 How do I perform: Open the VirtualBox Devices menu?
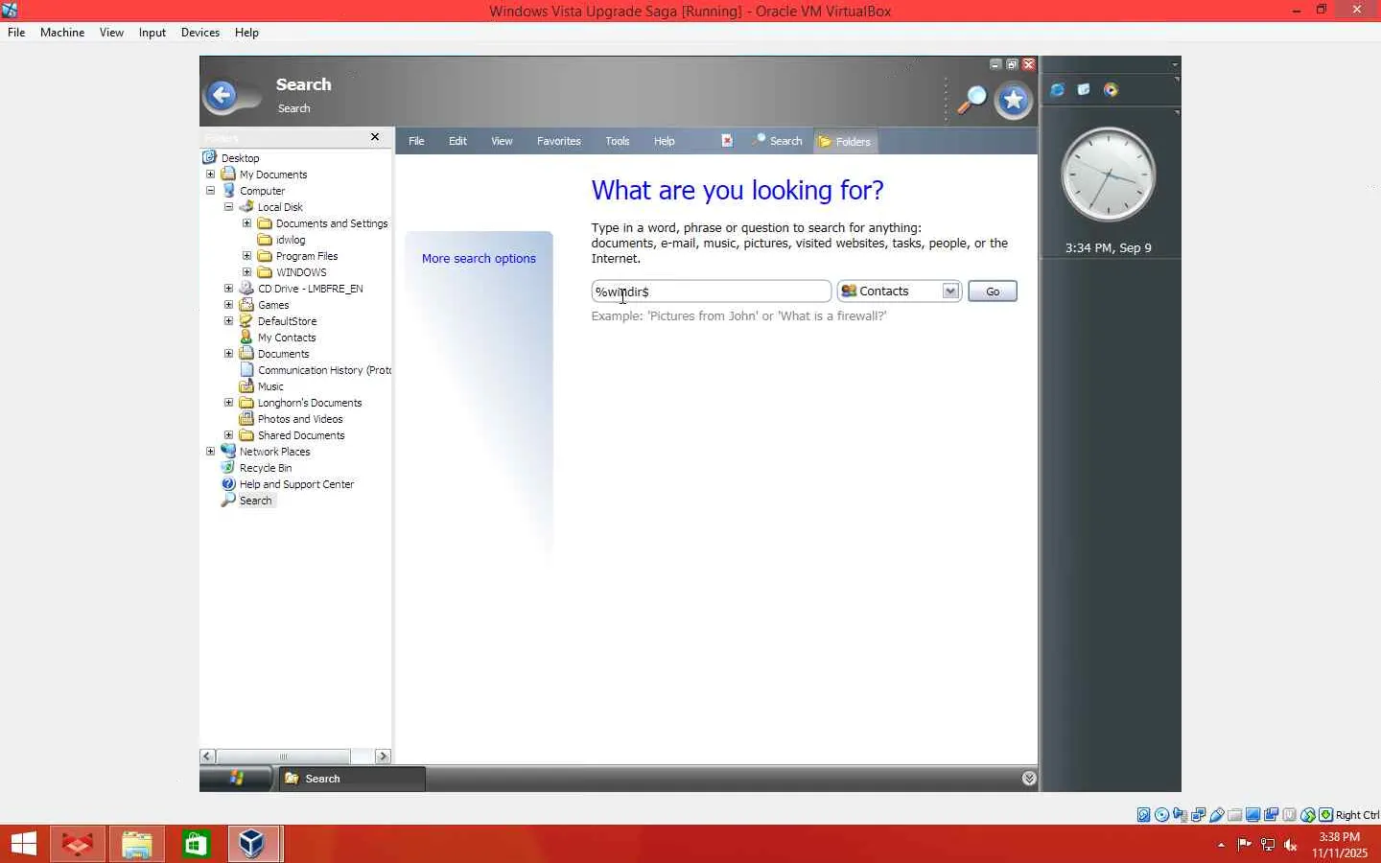tap(200, 33)
